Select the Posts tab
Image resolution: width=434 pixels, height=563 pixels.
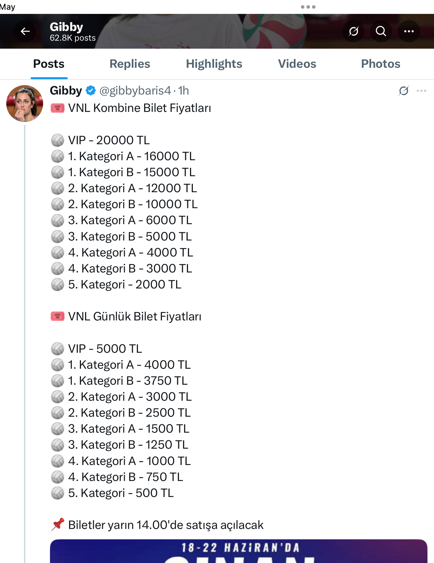49,64
